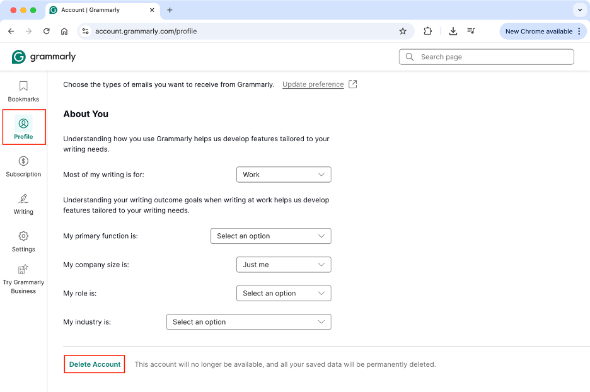Open the 'My company size is' dropdown
The width and height of the screenshot is (590, 392).
point(284,265)
